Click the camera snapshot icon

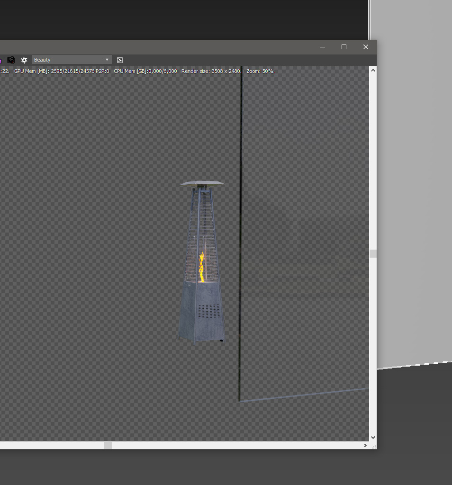pos(11,60)
